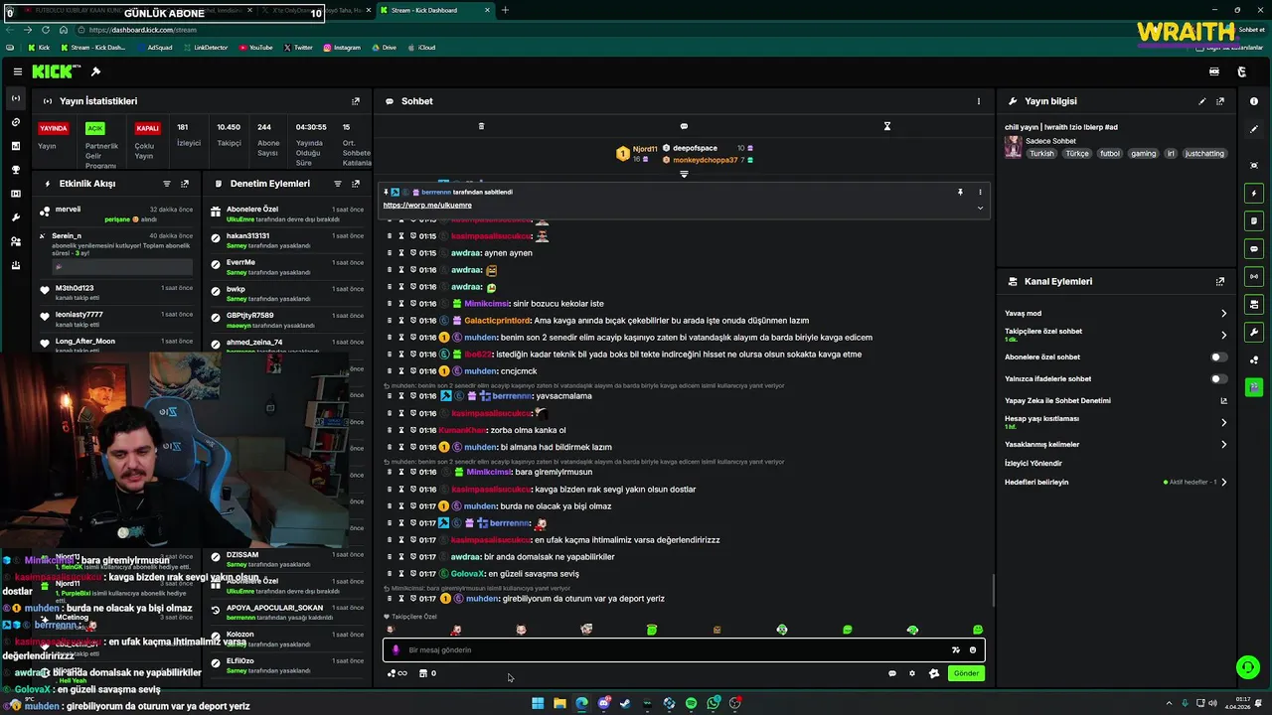Open the YouTube bookmark

[255, 47]
